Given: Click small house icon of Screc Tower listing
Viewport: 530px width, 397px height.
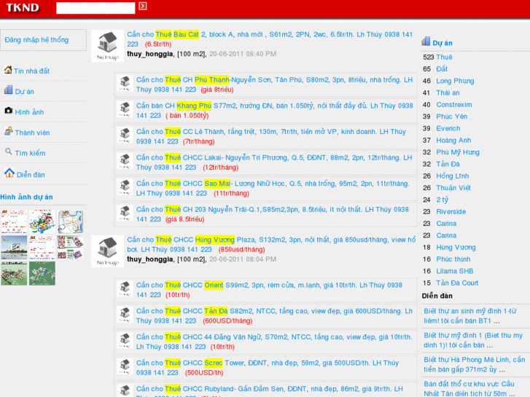Looking at the screenshot, I should pos(125,366).
